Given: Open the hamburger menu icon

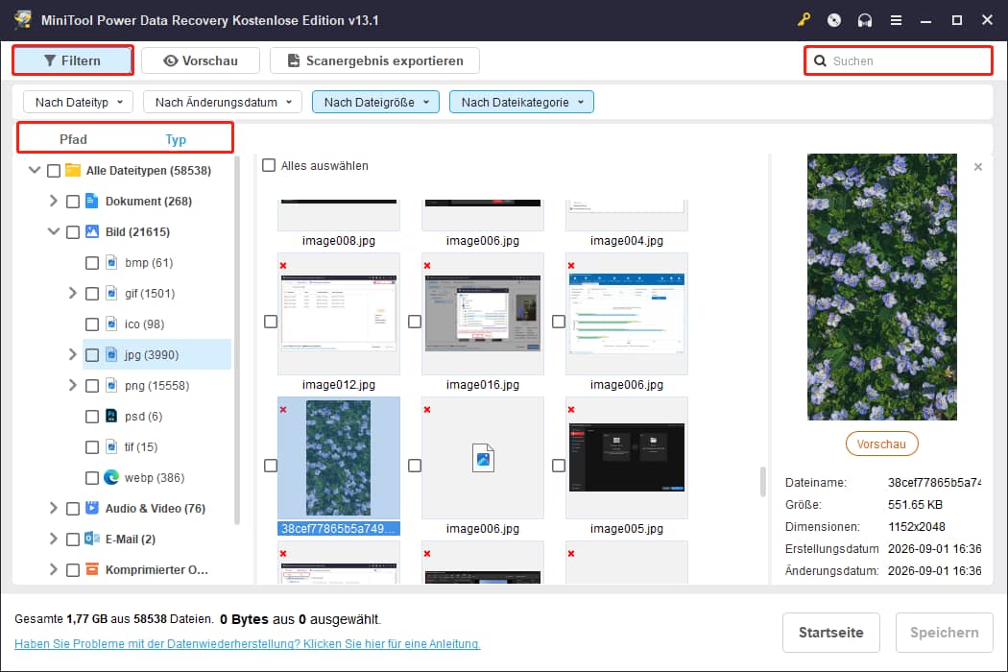Looking at the screenshot, I should coord(896,20).
